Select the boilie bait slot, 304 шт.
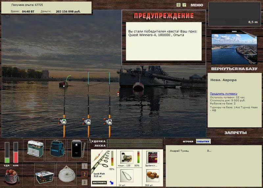Screen dimensions: 263x188 click(153, 176)
